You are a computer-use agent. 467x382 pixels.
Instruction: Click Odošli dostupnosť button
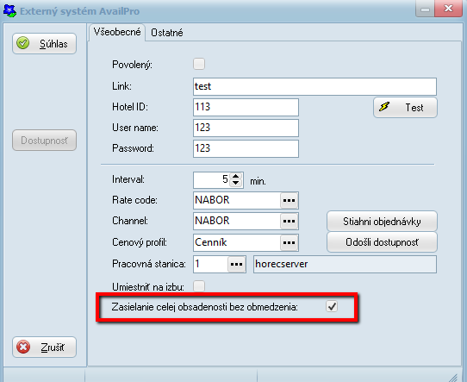[x=382, y=242]
